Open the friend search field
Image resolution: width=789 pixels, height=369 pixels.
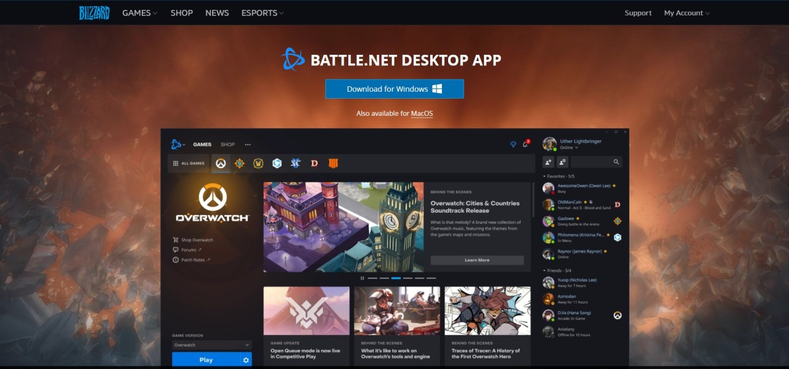(x=592, y=161)
